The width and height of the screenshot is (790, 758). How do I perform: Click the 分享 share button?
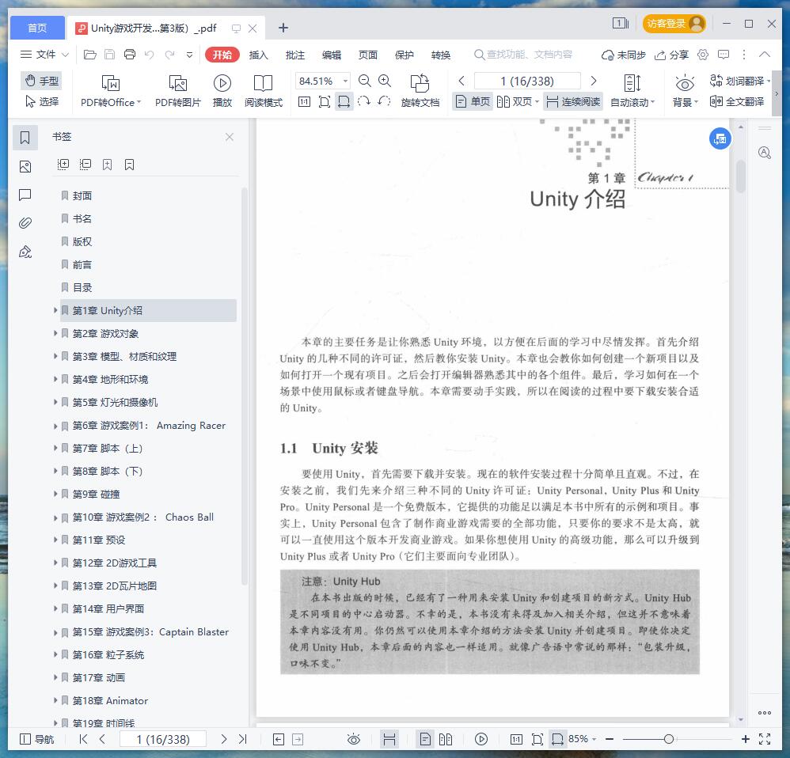671,55
